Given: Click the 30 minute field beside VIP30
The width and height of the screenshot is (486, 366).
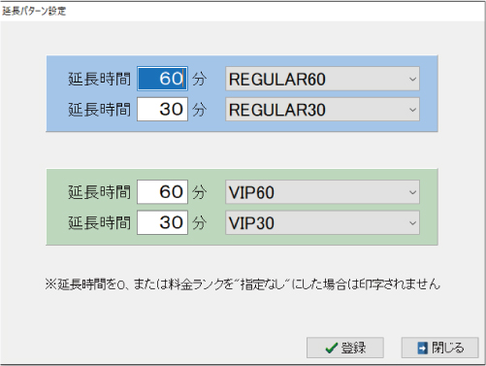Looking at the screenshot, I should tap(162, 222).
